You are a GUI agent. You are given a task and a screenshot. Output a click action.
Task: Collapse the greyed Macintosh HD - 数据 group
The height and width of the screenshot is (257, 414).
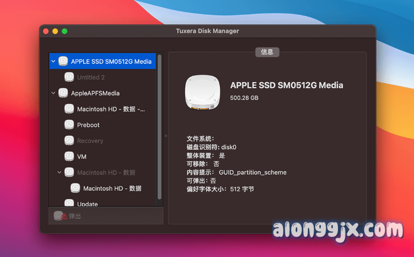(x=59, y=172)
